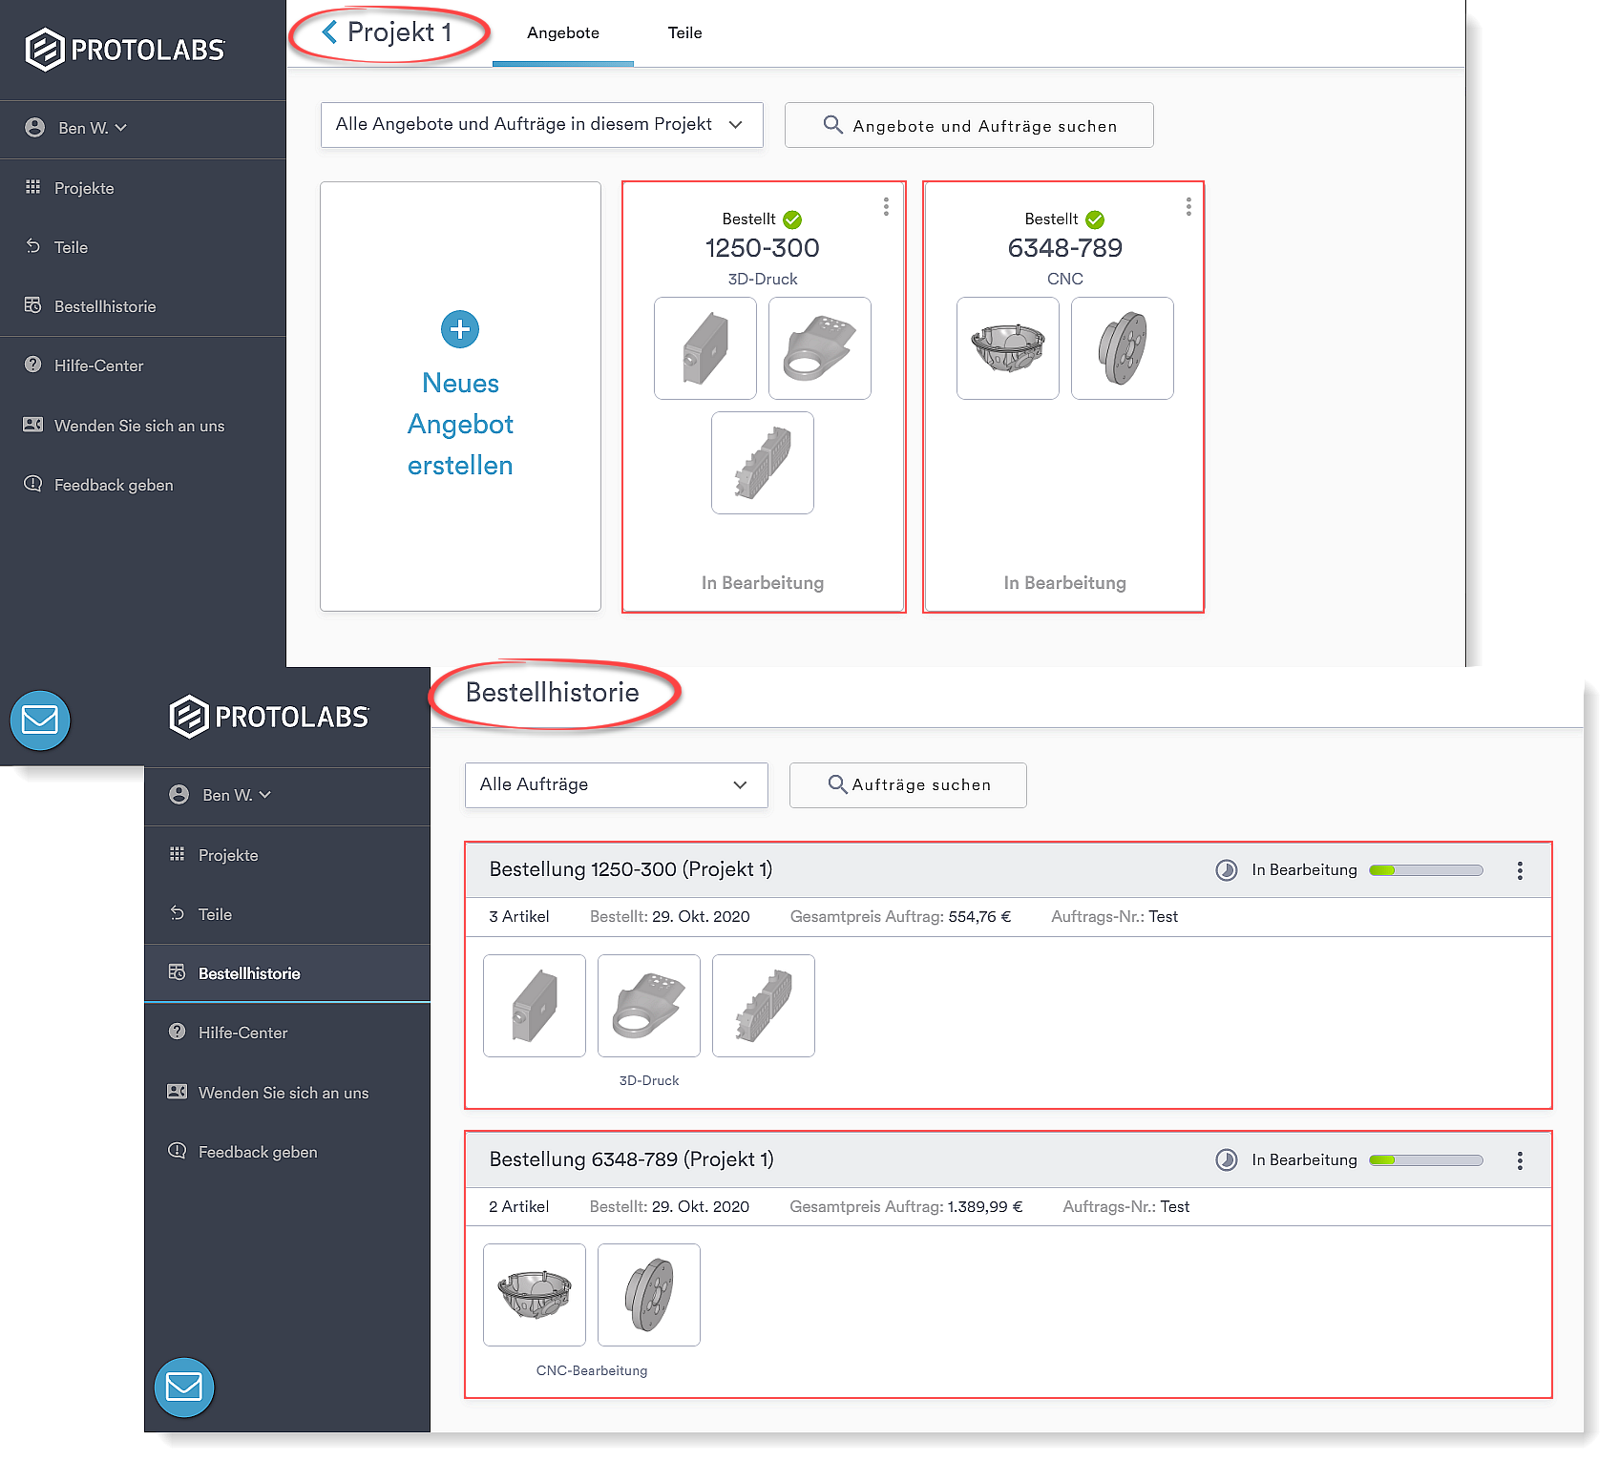Click the Protolabs logo in top sidebar
The width and height of the screenshot is (1619, 1461).
point(125,50)
